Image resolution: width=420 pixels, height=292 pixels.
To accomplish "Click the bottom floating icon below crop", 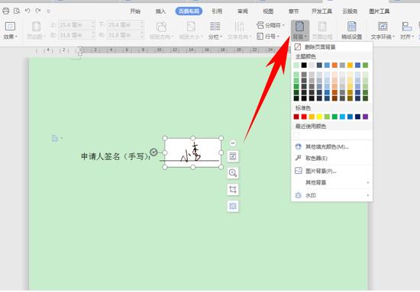I will (233, 206).
